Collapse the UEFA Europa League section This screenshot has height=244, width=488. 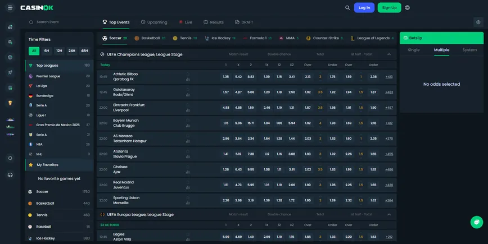coord(388,214)
